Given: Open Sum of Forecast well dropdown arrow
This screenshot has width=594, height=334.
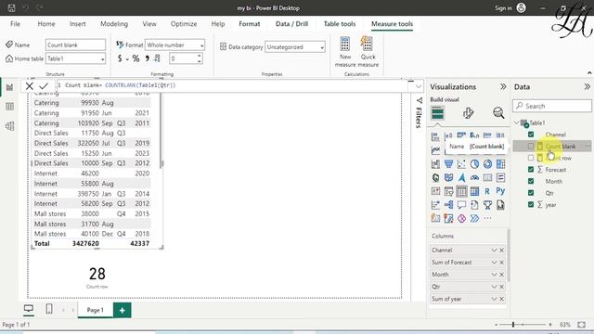Looking at the screenshot, I should 494,263.
